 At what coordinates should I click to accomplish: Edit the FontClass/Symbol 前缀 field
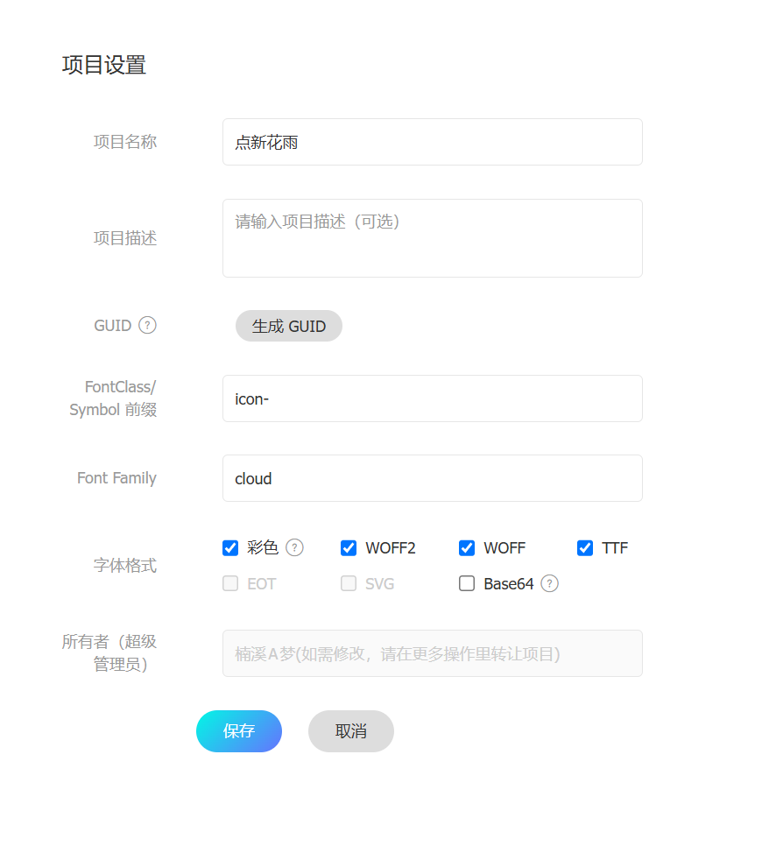(x=433, y=398)
